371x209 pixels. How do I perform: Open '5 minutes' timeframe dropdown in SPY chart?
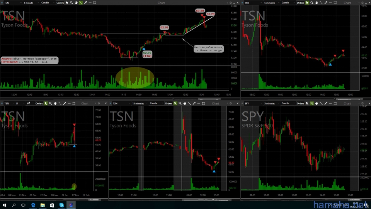tap(271, 103)
